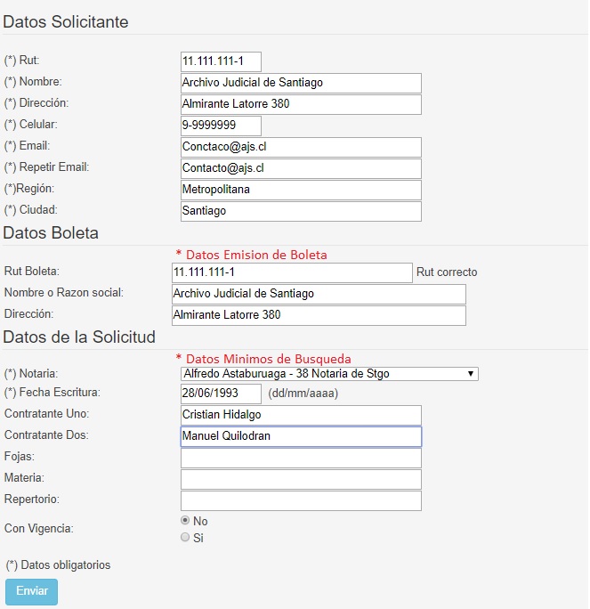Focus the Nombre o Razon social field
The width and height of the screenshot is (590, 609).
[318, 294]
